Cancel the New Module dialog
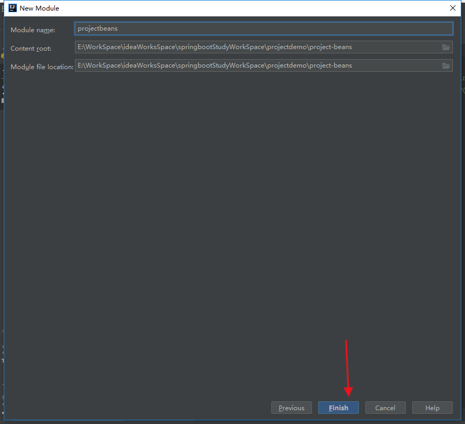Viewport: 465px width, 424px height. click(x=385, y=408)
